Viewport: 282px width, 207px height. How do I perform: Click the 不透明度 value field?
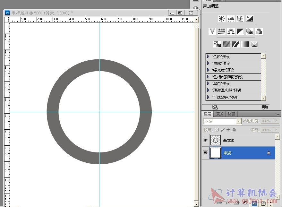[268, 121]
